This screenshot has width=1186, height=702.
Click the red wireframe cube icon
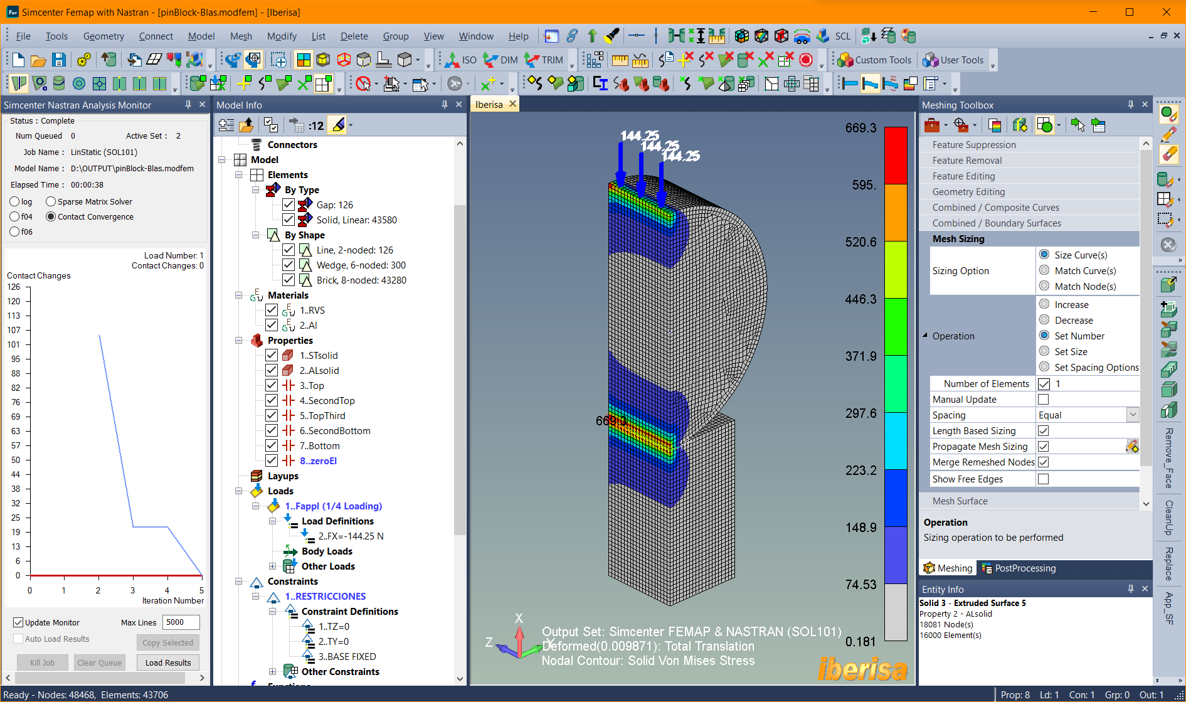point(344,60)
